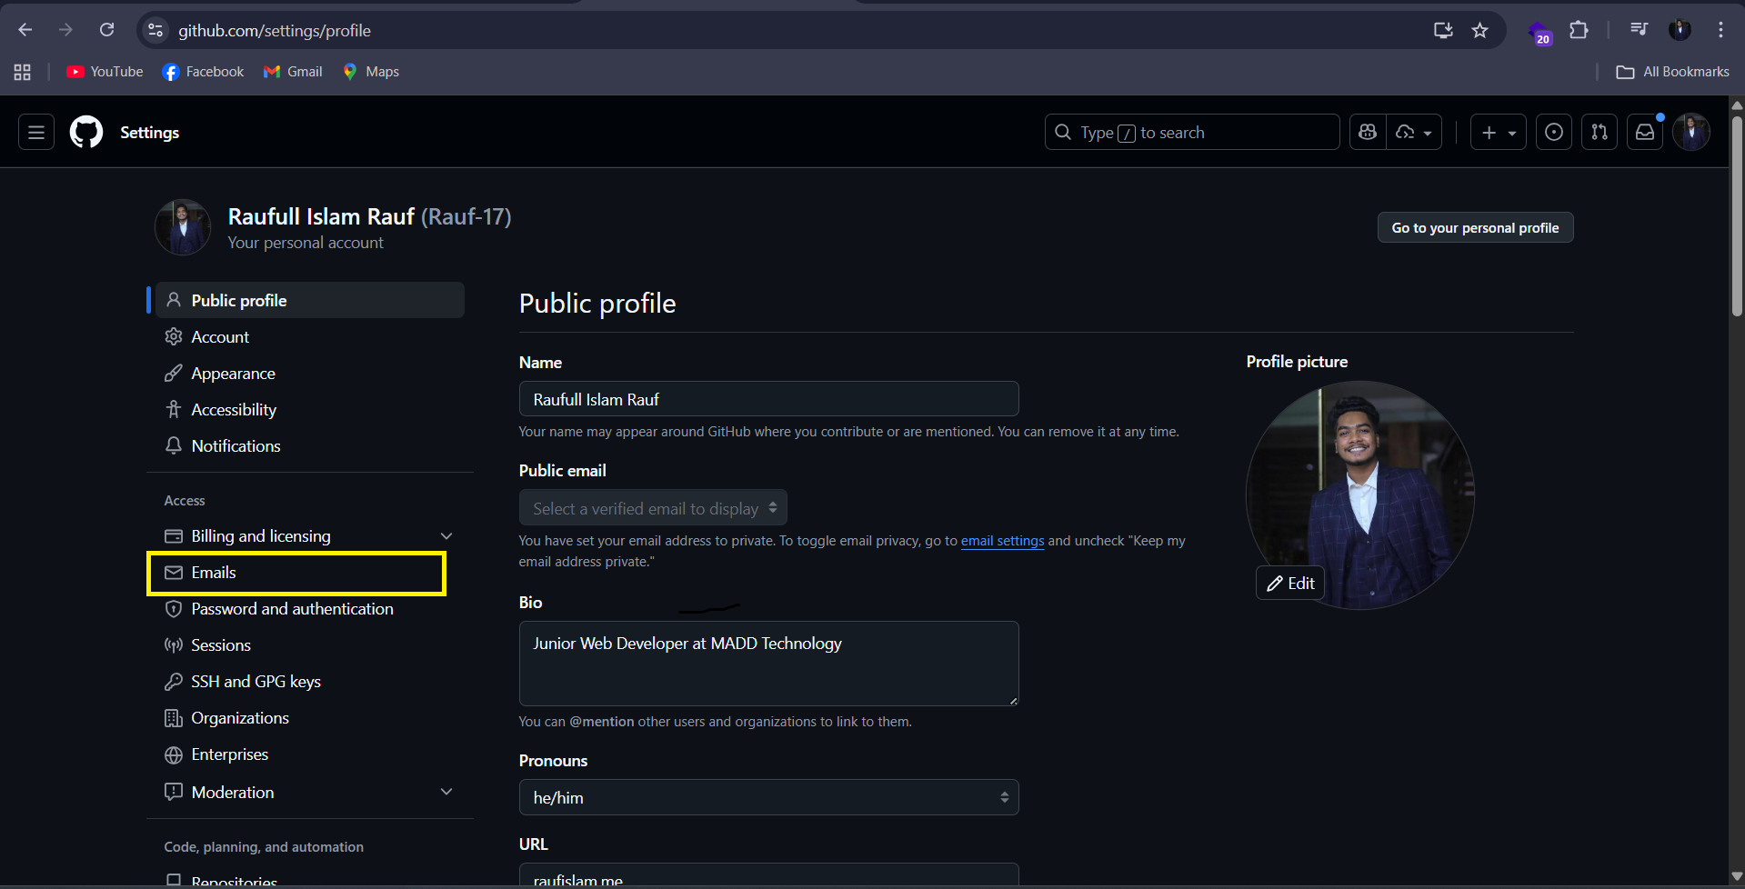Click the GitHub Octocat logo
This screenshot has height=889, width=1745.
86,133
